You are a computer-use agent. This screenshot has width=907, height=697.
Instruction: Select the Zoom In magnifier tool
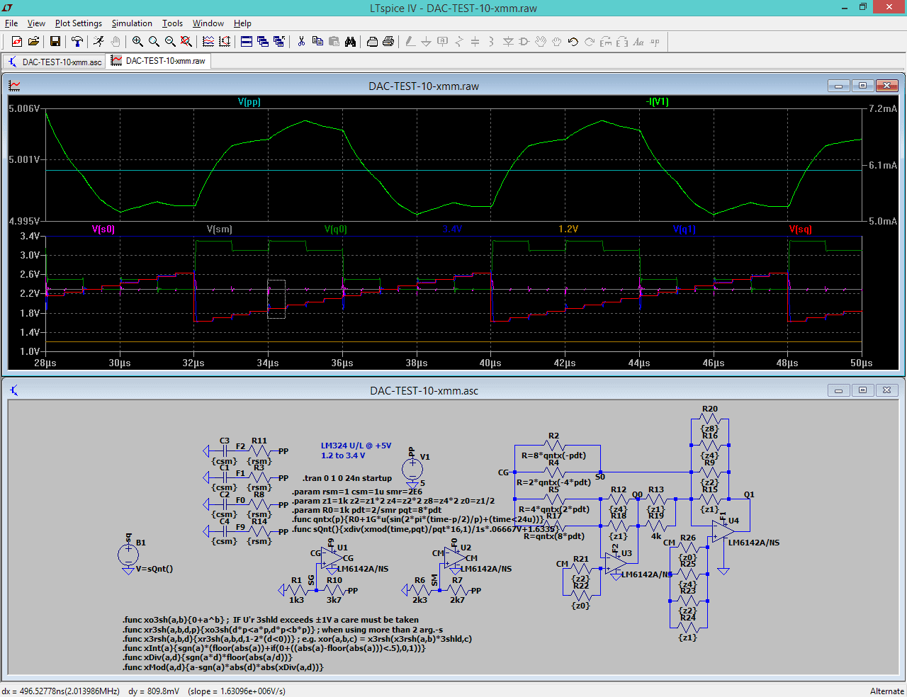tap(137, 42)
